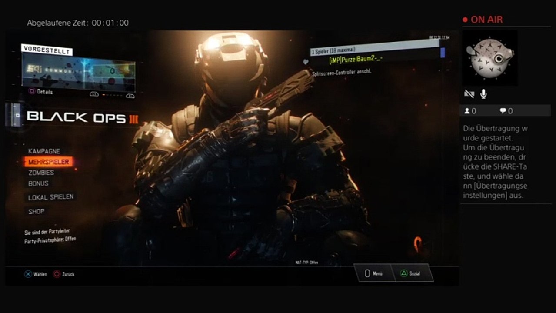Viewport: 556px width, 313px height.
Task: Open the Vorgestellt featured banner
Action: [x=78, y=71]
